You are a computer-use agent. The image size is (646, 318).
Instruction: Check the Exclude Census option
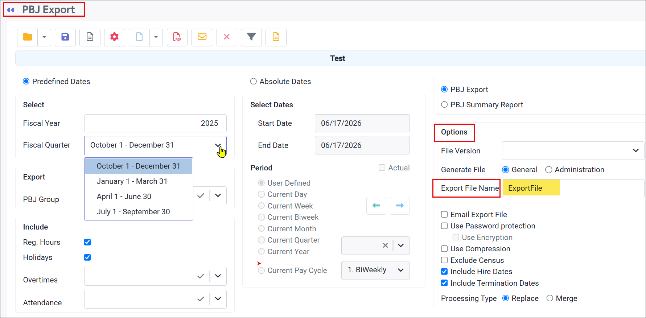pyautogui.click(x=444, y=260)
